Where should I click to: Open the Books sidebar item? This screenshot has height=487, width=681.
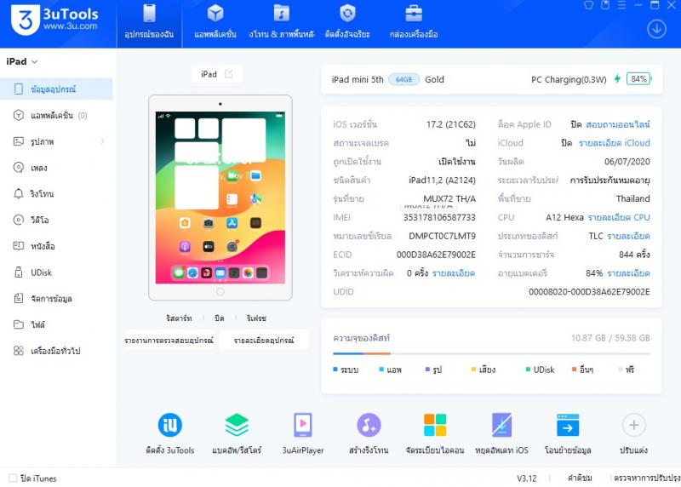[x=56, y=246]
